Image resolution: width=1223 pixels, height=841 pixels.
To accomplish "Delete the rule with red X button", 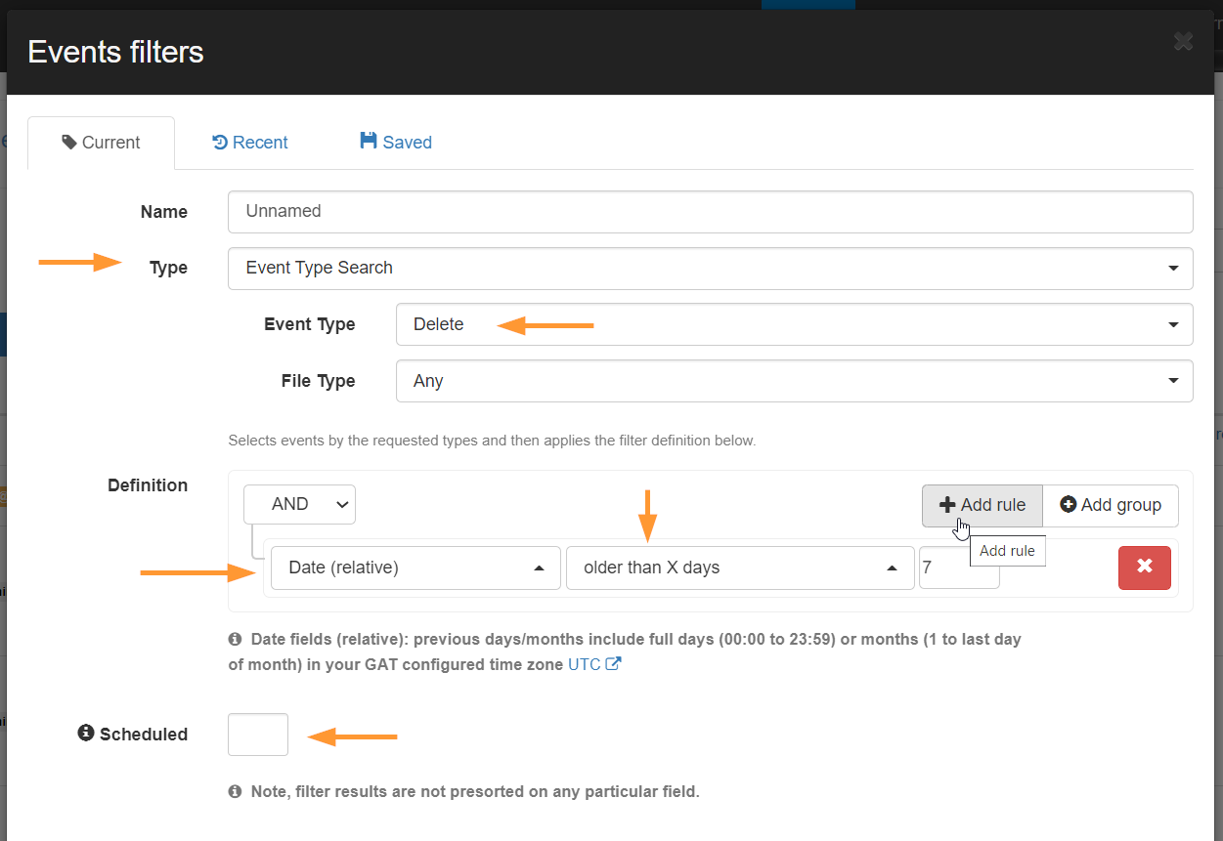I will click(x=1144, y=568).
